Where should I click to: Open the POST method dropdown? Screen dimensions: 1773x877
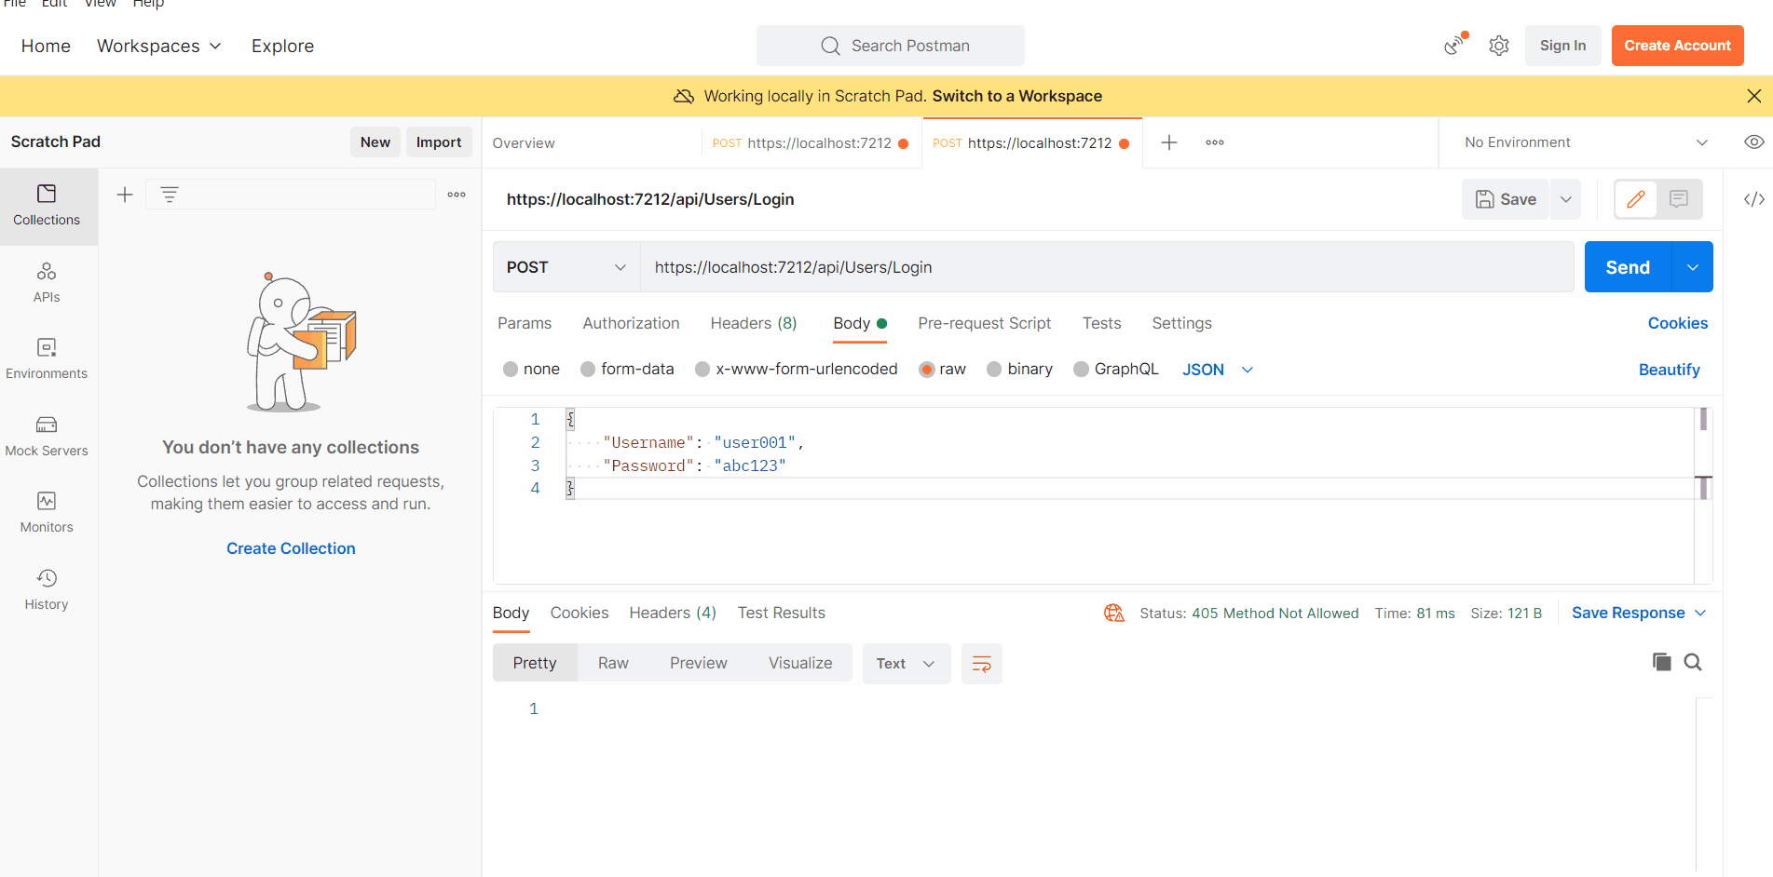coord(566,266)
